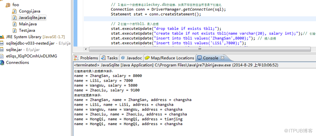The height and width of the screenshot is (136, 316).
Task: Click the sqlite.jar jar icon
Action: (2, 50)
